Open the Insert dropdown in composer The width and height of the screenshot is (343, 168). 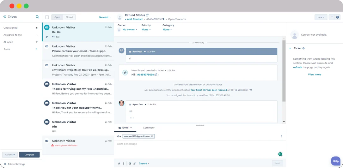click(144, 163)
